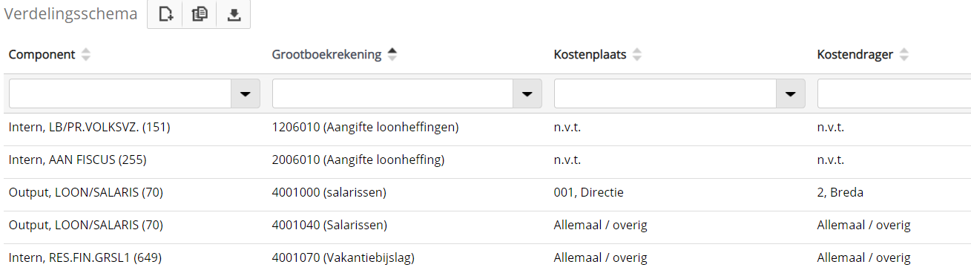Sort by the Component column arrows
Screen dimensions: 971x276
tap(86, 55)
